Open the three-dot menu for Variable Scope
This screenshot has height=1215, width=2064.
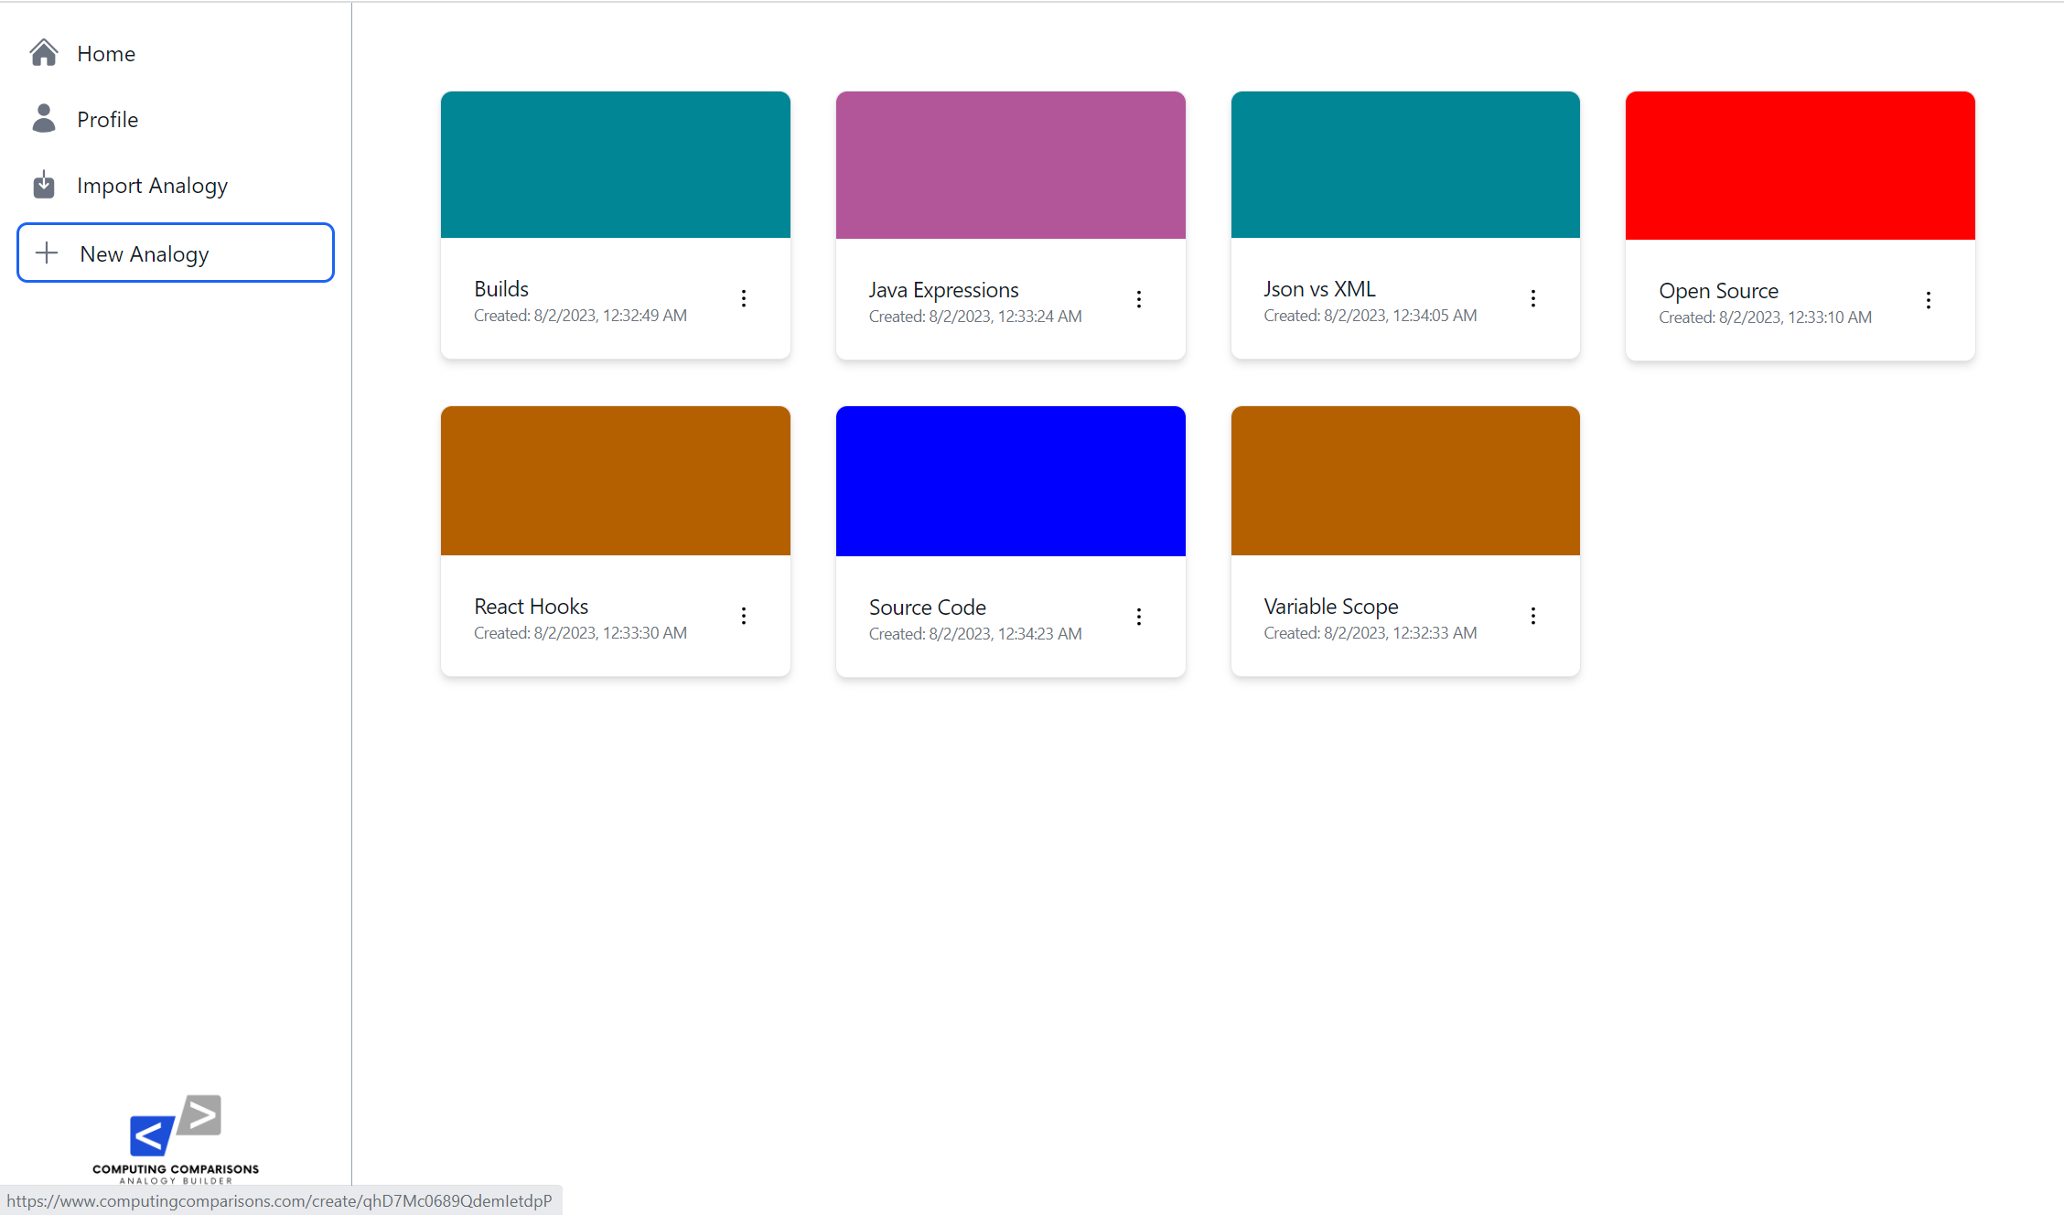pyautogui.click(x=1533, y=616)
